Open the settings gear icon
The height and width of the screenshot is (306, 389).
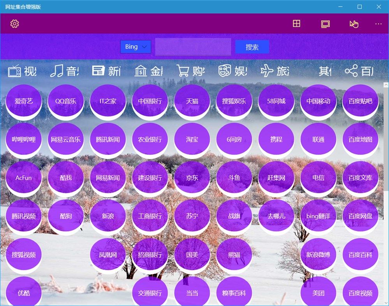tap(15, 24)
